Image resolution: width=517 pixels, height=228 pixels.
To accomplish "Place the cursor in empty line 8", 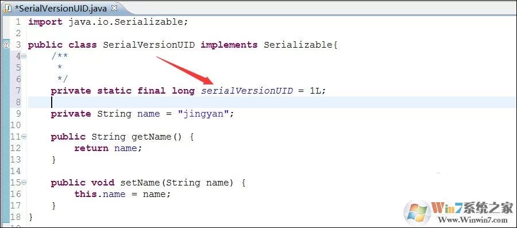I will [x=272, y=102].
